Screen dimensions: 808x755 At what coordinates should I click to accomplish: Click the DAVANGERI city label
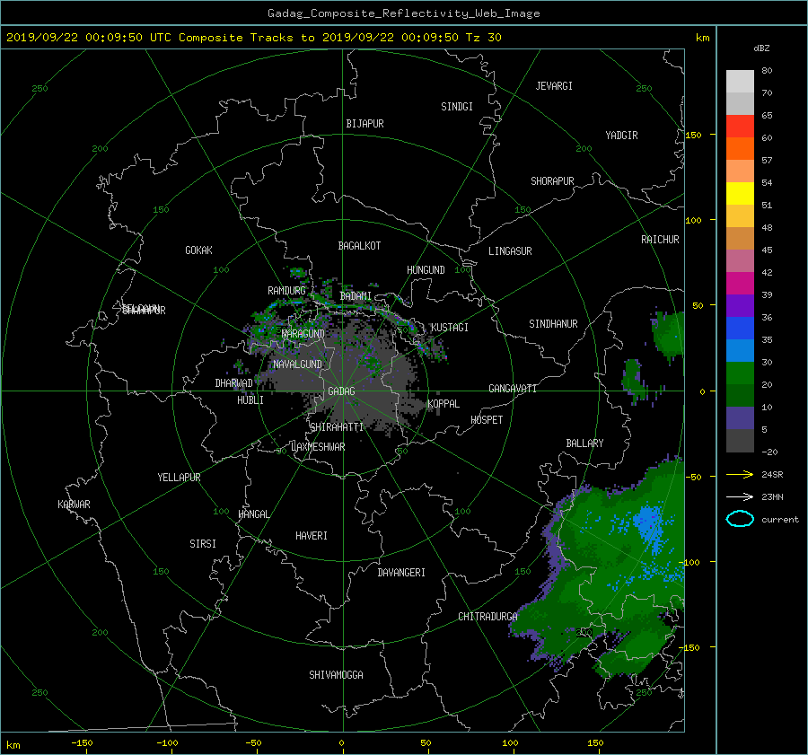401,573
